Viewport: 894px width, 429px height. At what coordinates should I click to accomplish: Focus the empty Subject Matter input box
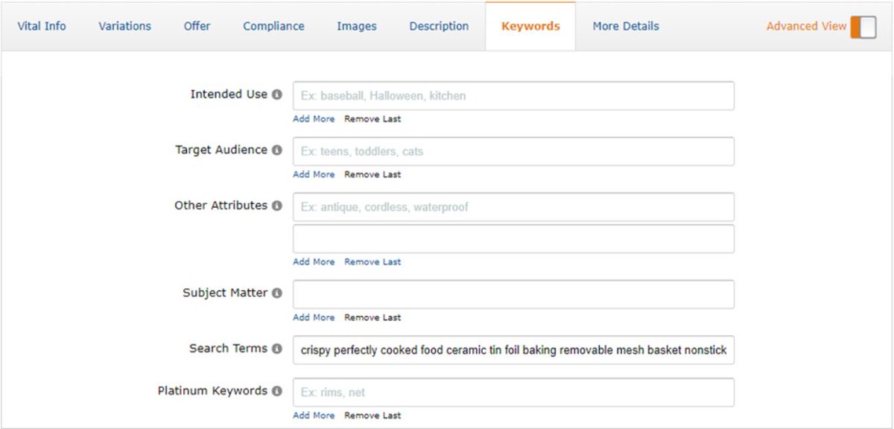pyautogui.click(x=514, y=293)
